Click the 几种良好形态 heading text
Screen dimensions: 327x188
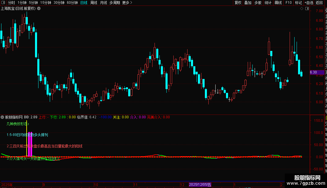pos(18,124)
